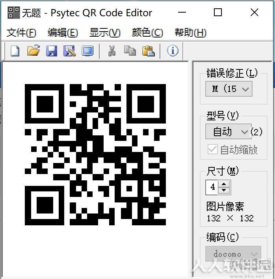Maximize the QR Code Editor window
Image resolution: width=275 pixels, height=279 pixels.
point(217,13)
